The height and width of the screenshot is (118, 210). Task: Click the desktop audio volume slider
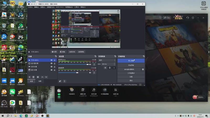(73, 73)
